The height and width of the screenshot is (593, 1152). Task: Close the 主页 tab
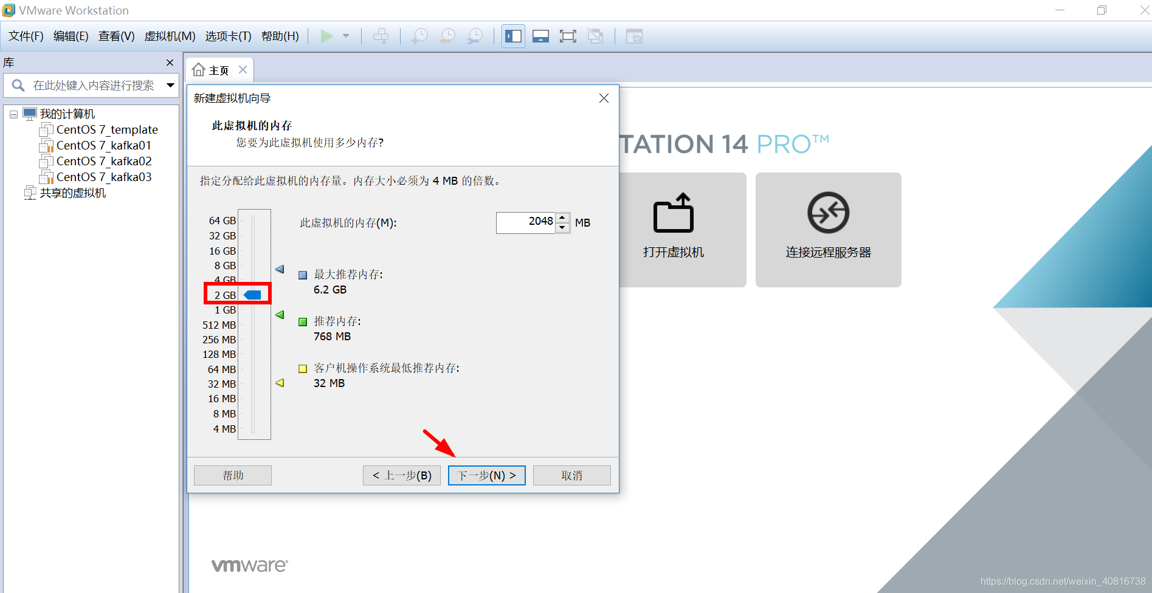(243, 69)
